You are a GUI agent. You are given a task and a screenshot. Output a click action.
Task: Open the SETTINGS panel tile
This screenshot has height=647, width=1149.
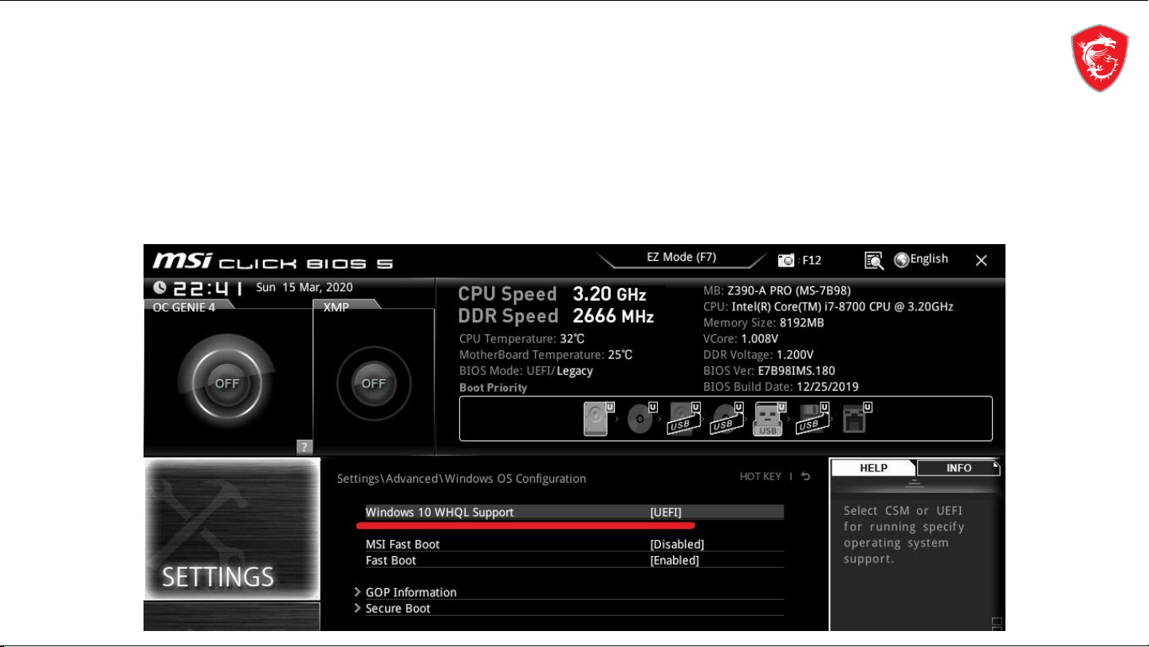[x=231, y=530]
